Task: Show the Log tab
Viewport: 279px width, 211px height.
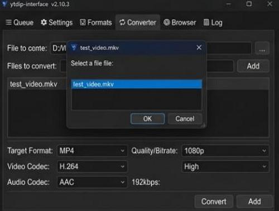Action: tap(213, 23)
